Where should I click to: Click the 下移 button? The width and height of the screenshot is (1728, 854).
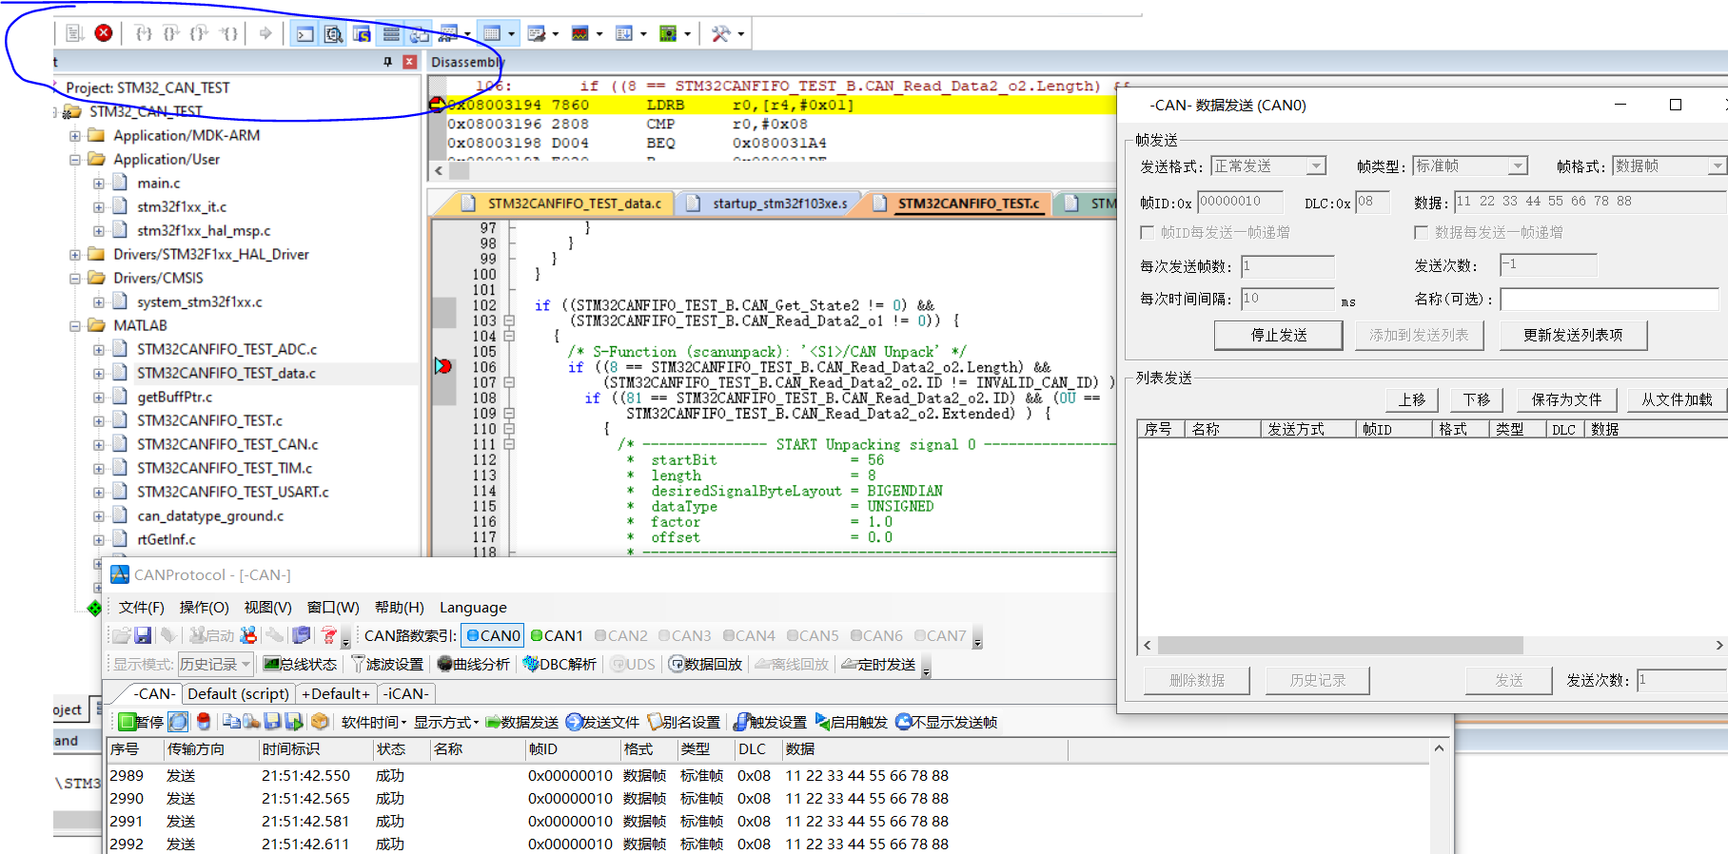click(1477, 399)
